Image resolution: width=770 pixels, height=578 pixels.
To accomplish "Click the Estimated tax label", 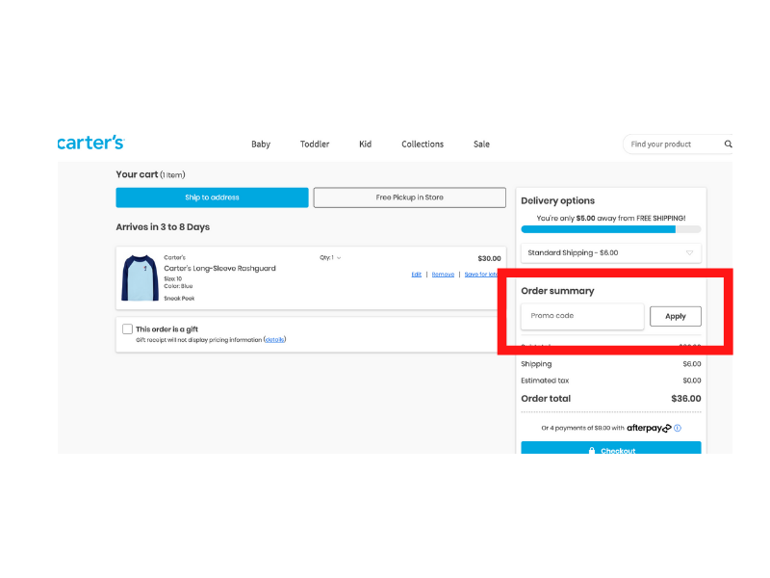I will [545, 381].
